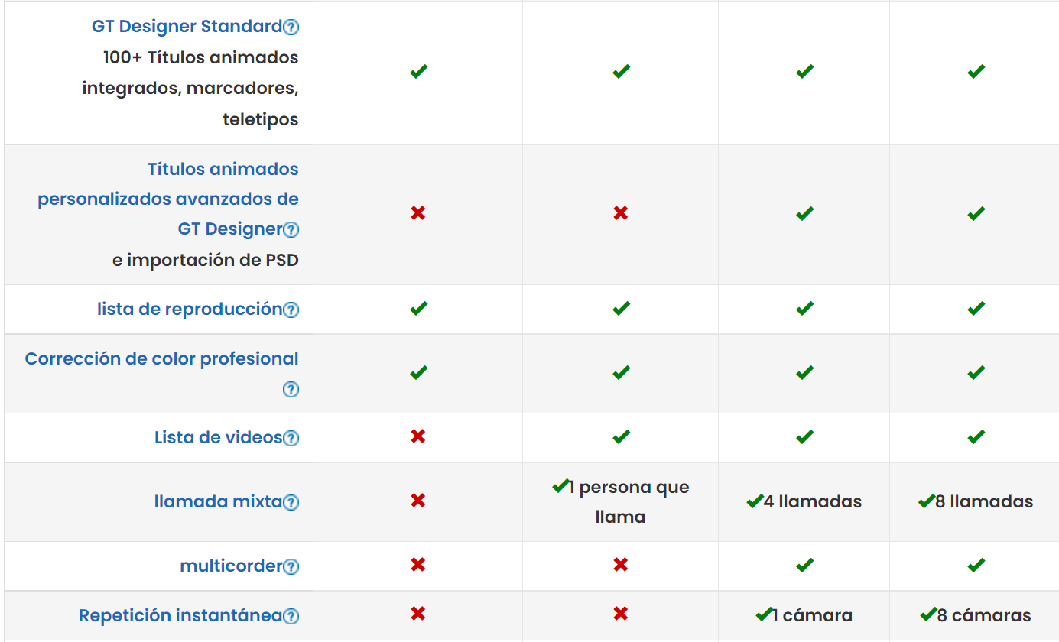
Task: Click the question mark beside lista de reproducción
Action: [291, 310]
